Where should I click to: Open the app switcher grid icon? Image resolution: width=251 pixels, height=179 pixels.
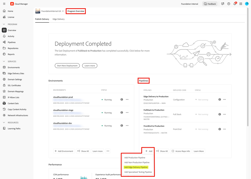[x=241, y=4]
